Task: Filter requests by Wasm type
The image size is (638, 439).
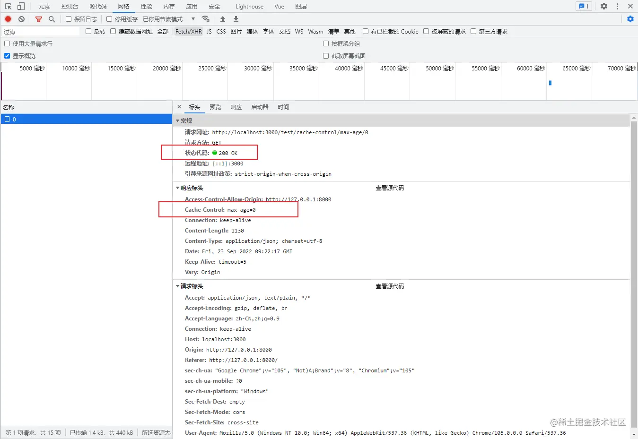Action: [316, 32]
